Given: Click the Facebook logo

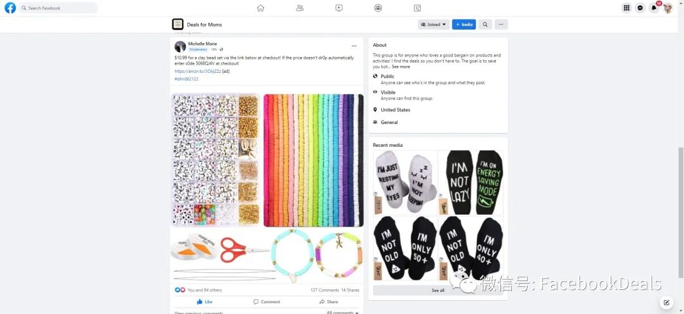Looking at the screenshot, I should click(10, 8).
